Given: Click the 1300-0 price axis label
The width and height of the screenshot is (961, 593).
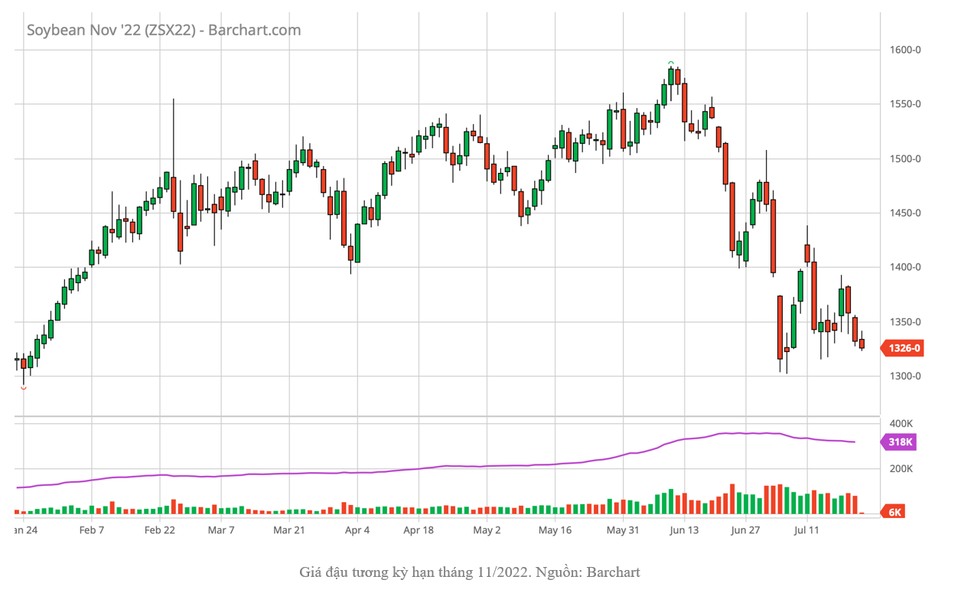Looking at the screenshot, I should click(906, 376).
